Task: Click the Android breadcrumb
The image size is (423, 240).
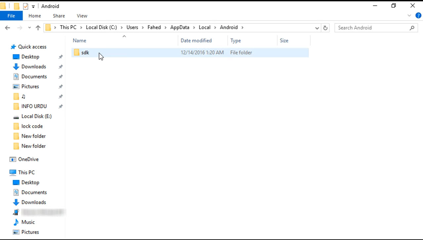Action: coord(229,27)
